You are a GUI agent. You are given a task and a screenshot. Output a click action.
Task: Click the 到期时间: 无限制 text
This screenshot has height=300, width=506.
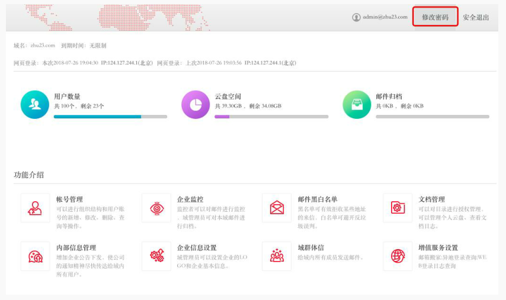coord(84,46)
